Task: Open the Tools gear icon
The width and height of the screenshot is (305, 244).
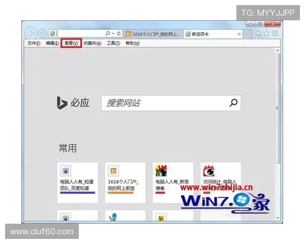Action: pyautogui.click(x=275, y=34)
